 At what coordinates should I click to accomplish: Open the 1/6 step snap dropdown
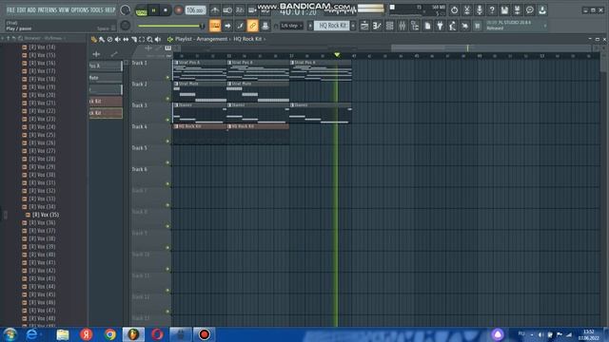point(291,26)
